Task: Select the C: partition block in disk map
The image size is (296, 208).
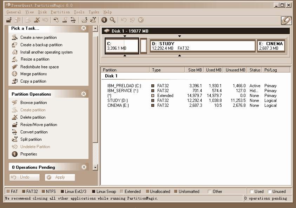Action: pos(122,46)
